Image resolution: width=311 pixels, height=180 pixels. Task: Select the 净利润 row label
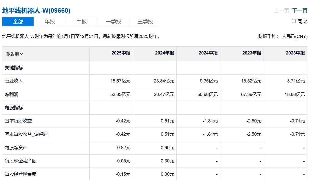tap(12, 94)
